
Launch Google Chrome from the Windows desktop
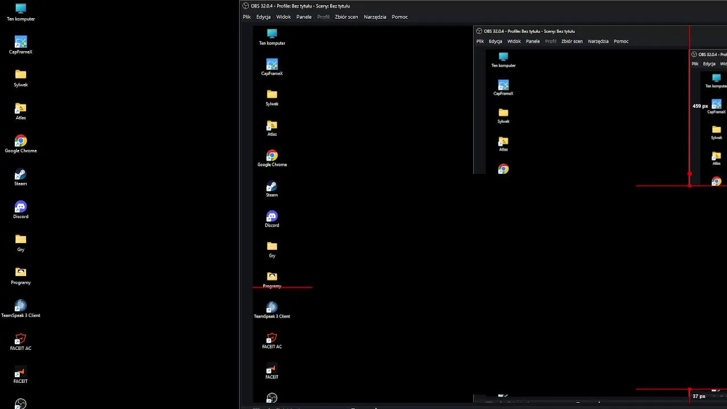[20, 144]
